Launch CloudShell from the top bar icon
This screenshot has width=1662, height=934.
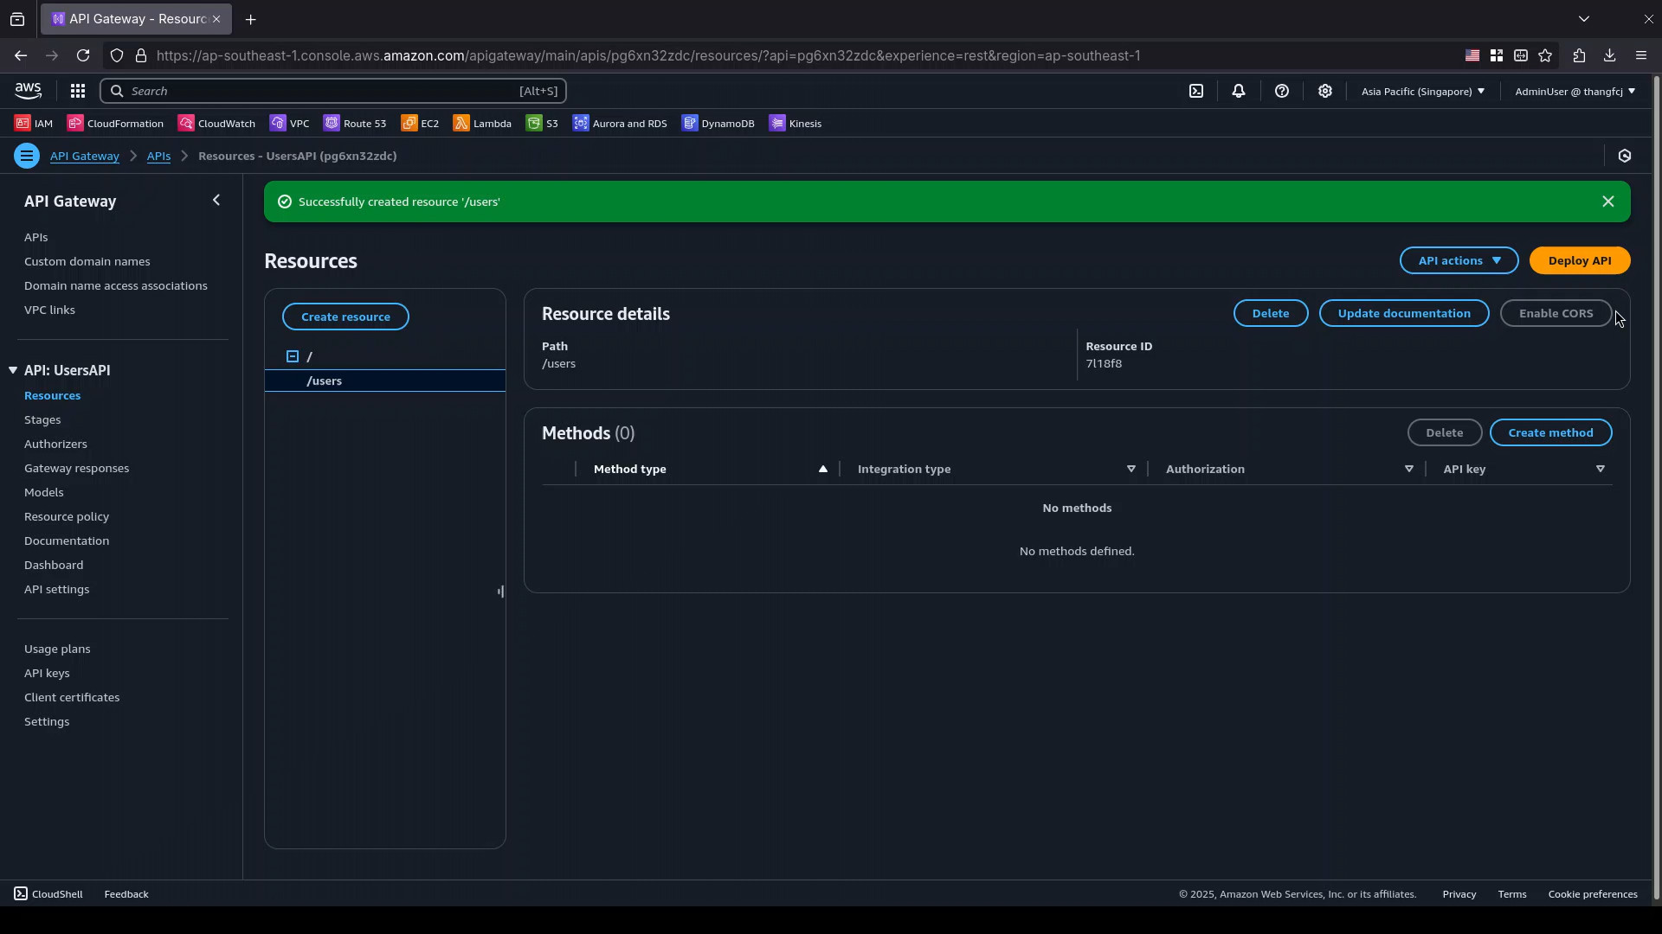tap(1196, 91)
